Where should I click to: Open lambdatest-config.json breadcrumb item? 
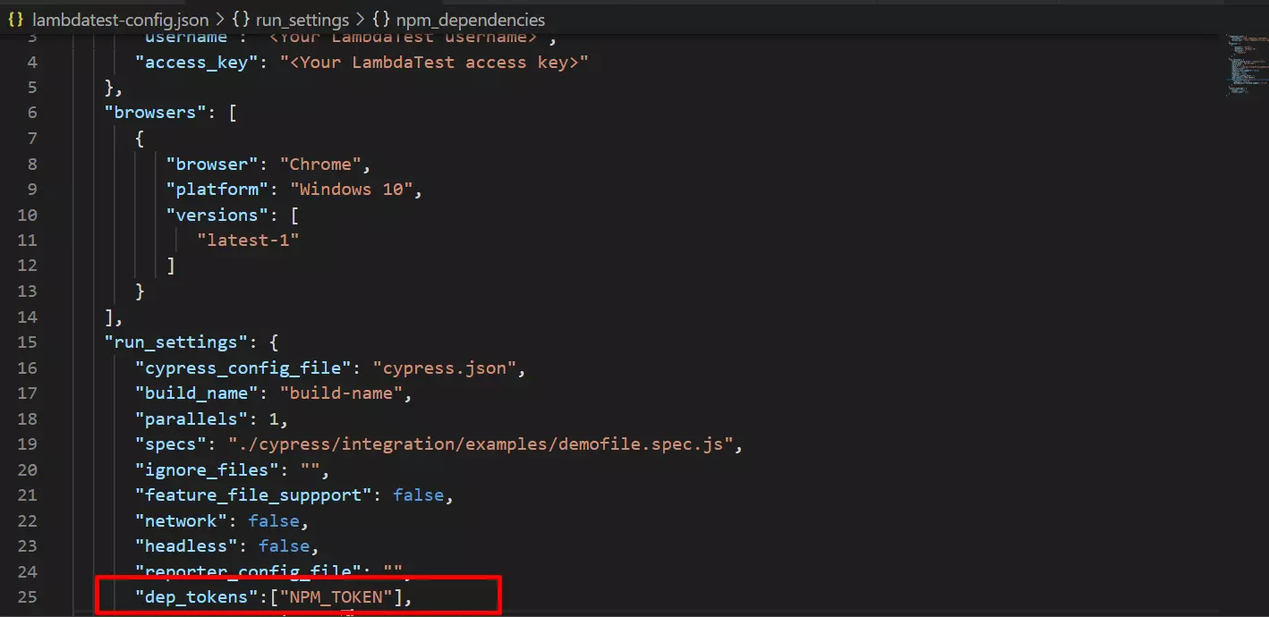tap(120, 19)
